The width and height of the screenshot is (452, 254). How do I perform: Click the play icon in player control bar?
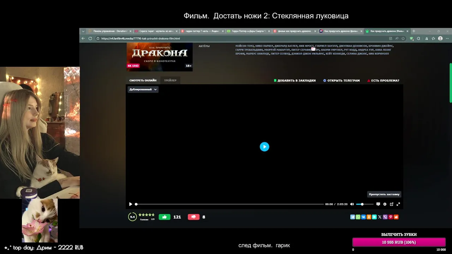pos(131,204)
